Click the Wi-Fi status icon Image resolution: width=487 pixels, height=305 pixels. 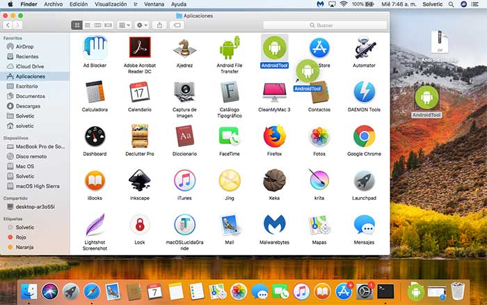click(x=344, y=4)
